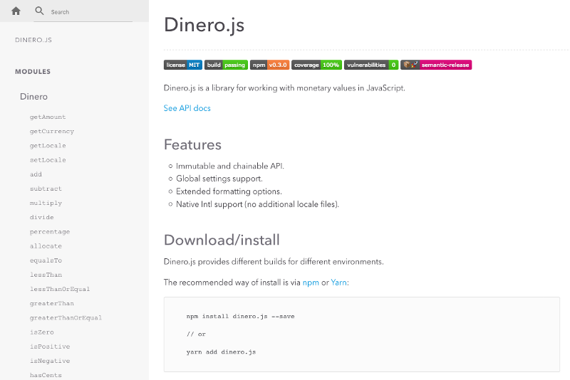Click the search magnifier icon
Viewport: 570px width, 380px height.
[x=39, y=11]
